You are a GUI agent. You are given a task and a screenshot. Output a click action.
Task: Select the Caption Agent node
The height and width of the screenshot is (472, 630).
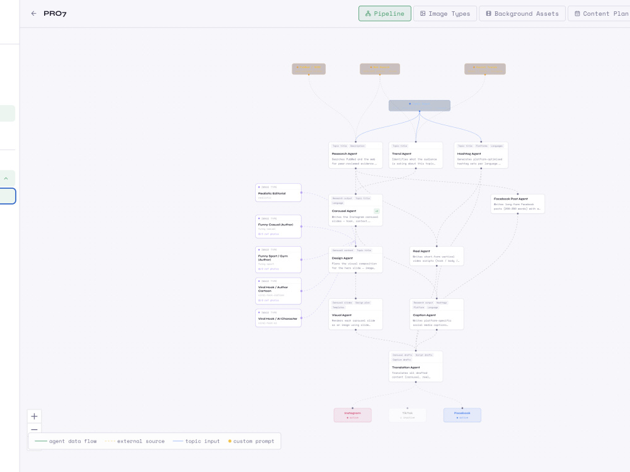(437, 314)
